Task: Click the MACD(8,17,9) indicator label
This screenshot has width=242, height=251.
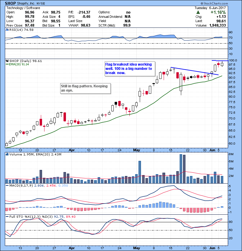Action: [x=21, y=186]
